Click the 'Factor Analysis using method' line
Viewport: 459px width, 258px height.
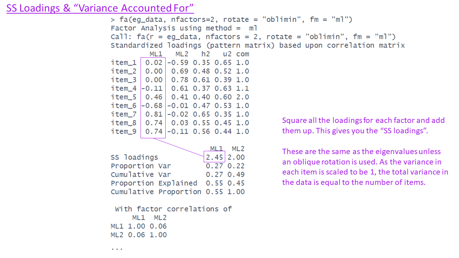(x=184, y=28)
